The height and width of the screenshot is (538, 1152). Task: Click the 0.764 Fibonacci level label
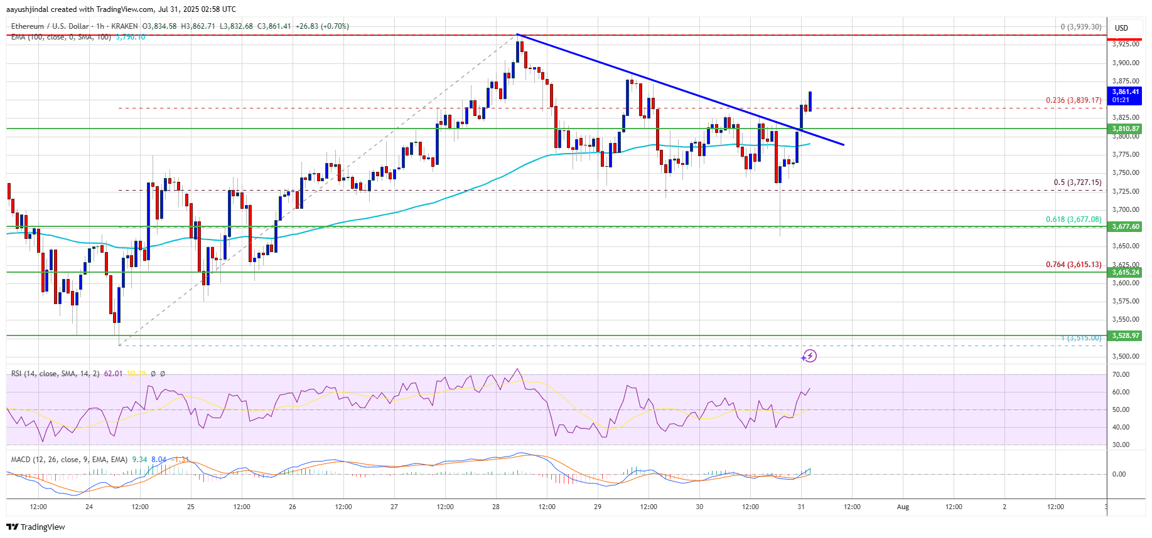pos(1073,265)
